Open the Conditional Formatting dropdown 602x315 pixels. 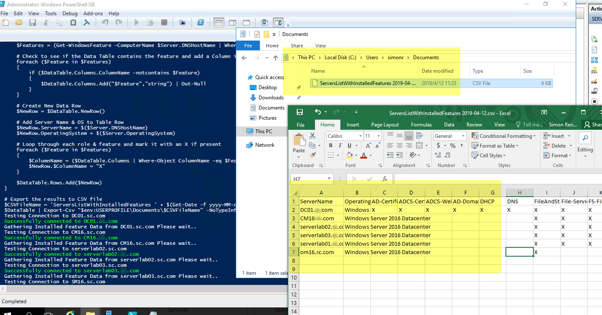(504, 136)
